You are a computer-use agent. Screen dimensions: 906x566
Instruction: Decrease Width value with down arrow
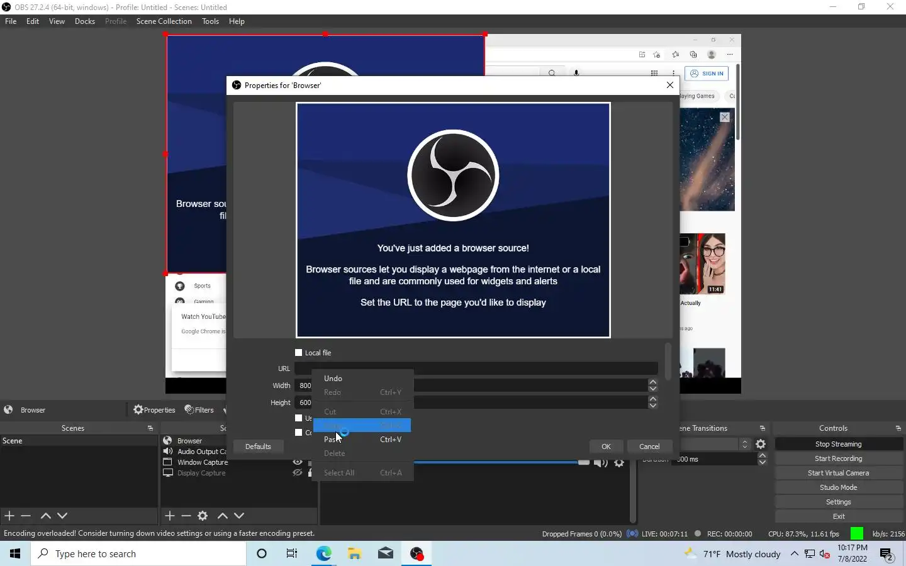coord(652,389)
